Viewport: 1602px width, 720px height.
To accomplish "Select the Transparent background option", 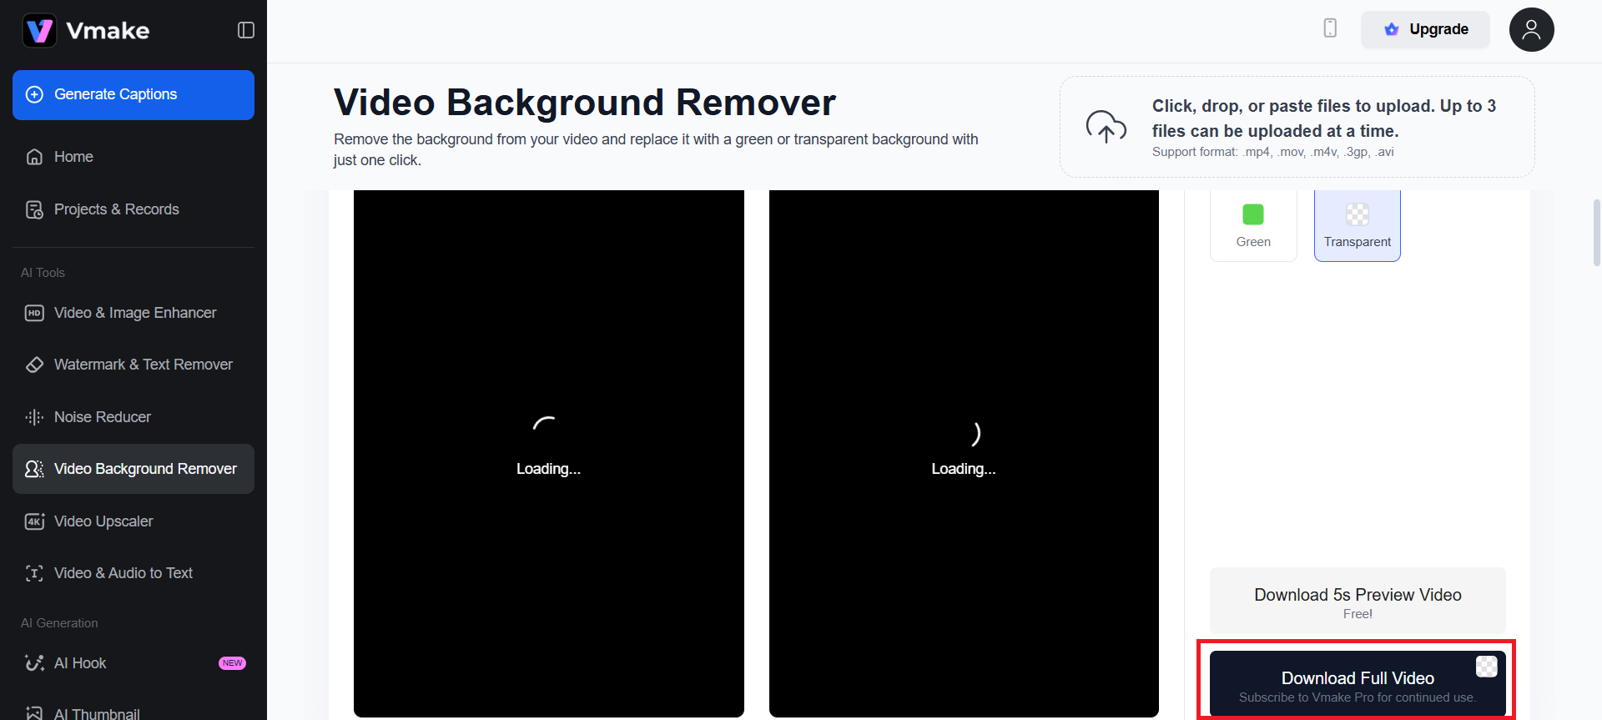I will pyautogui.click(x=1357, y=225).
